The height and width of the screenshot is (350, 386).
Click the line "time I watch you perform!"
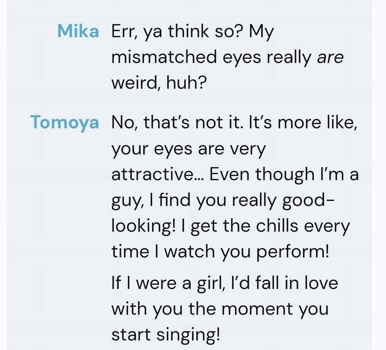(x=220, y=252)
